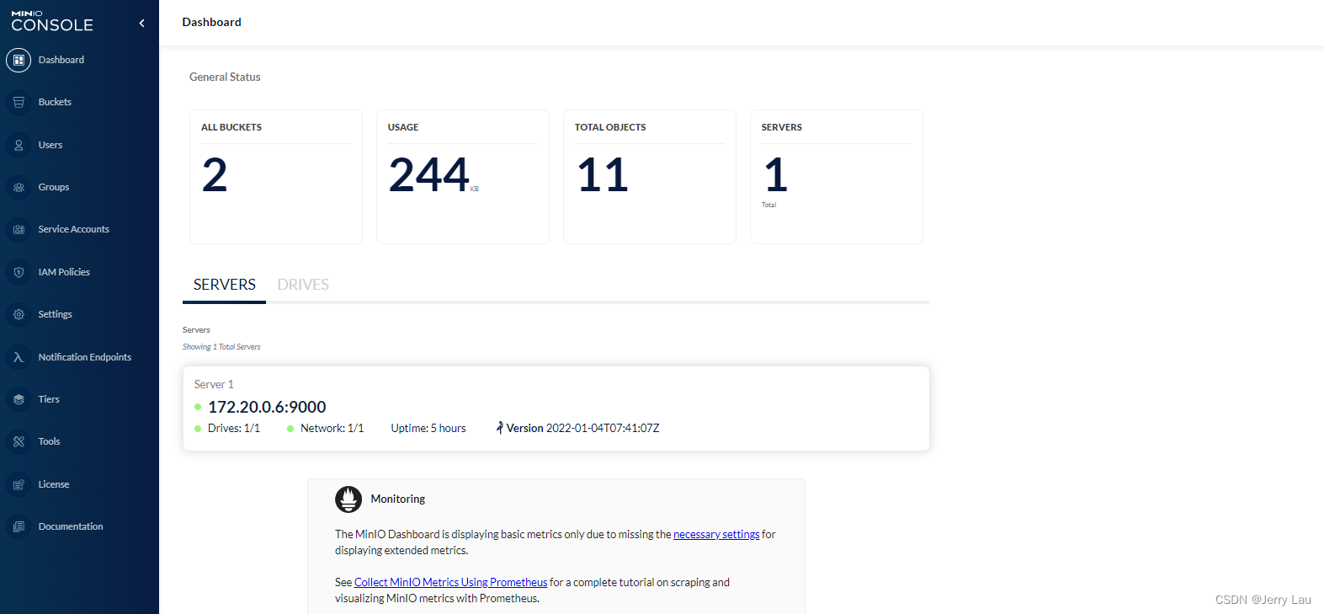Click the Tiers layers icon
Image resolution: width=1324 pixels, height=614 pixels.
19,399
